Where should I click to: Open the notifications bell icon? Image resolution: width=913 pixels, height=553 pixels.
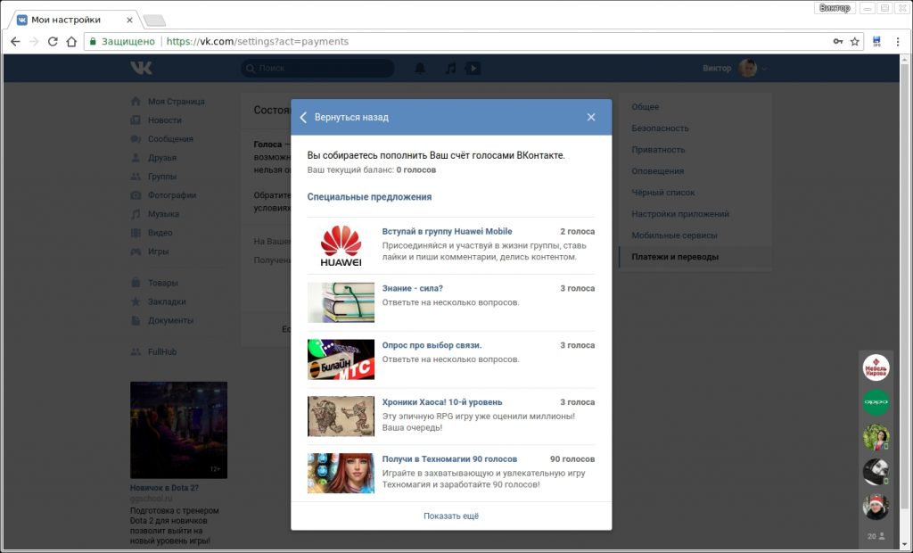pos(420,68)
